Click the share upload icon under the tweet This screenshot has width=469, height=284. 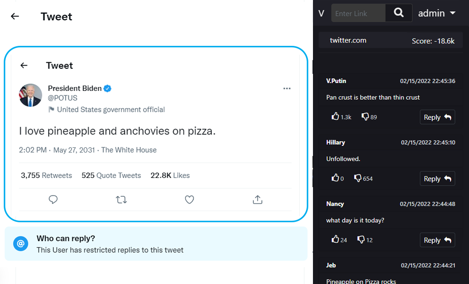(257, 200)
